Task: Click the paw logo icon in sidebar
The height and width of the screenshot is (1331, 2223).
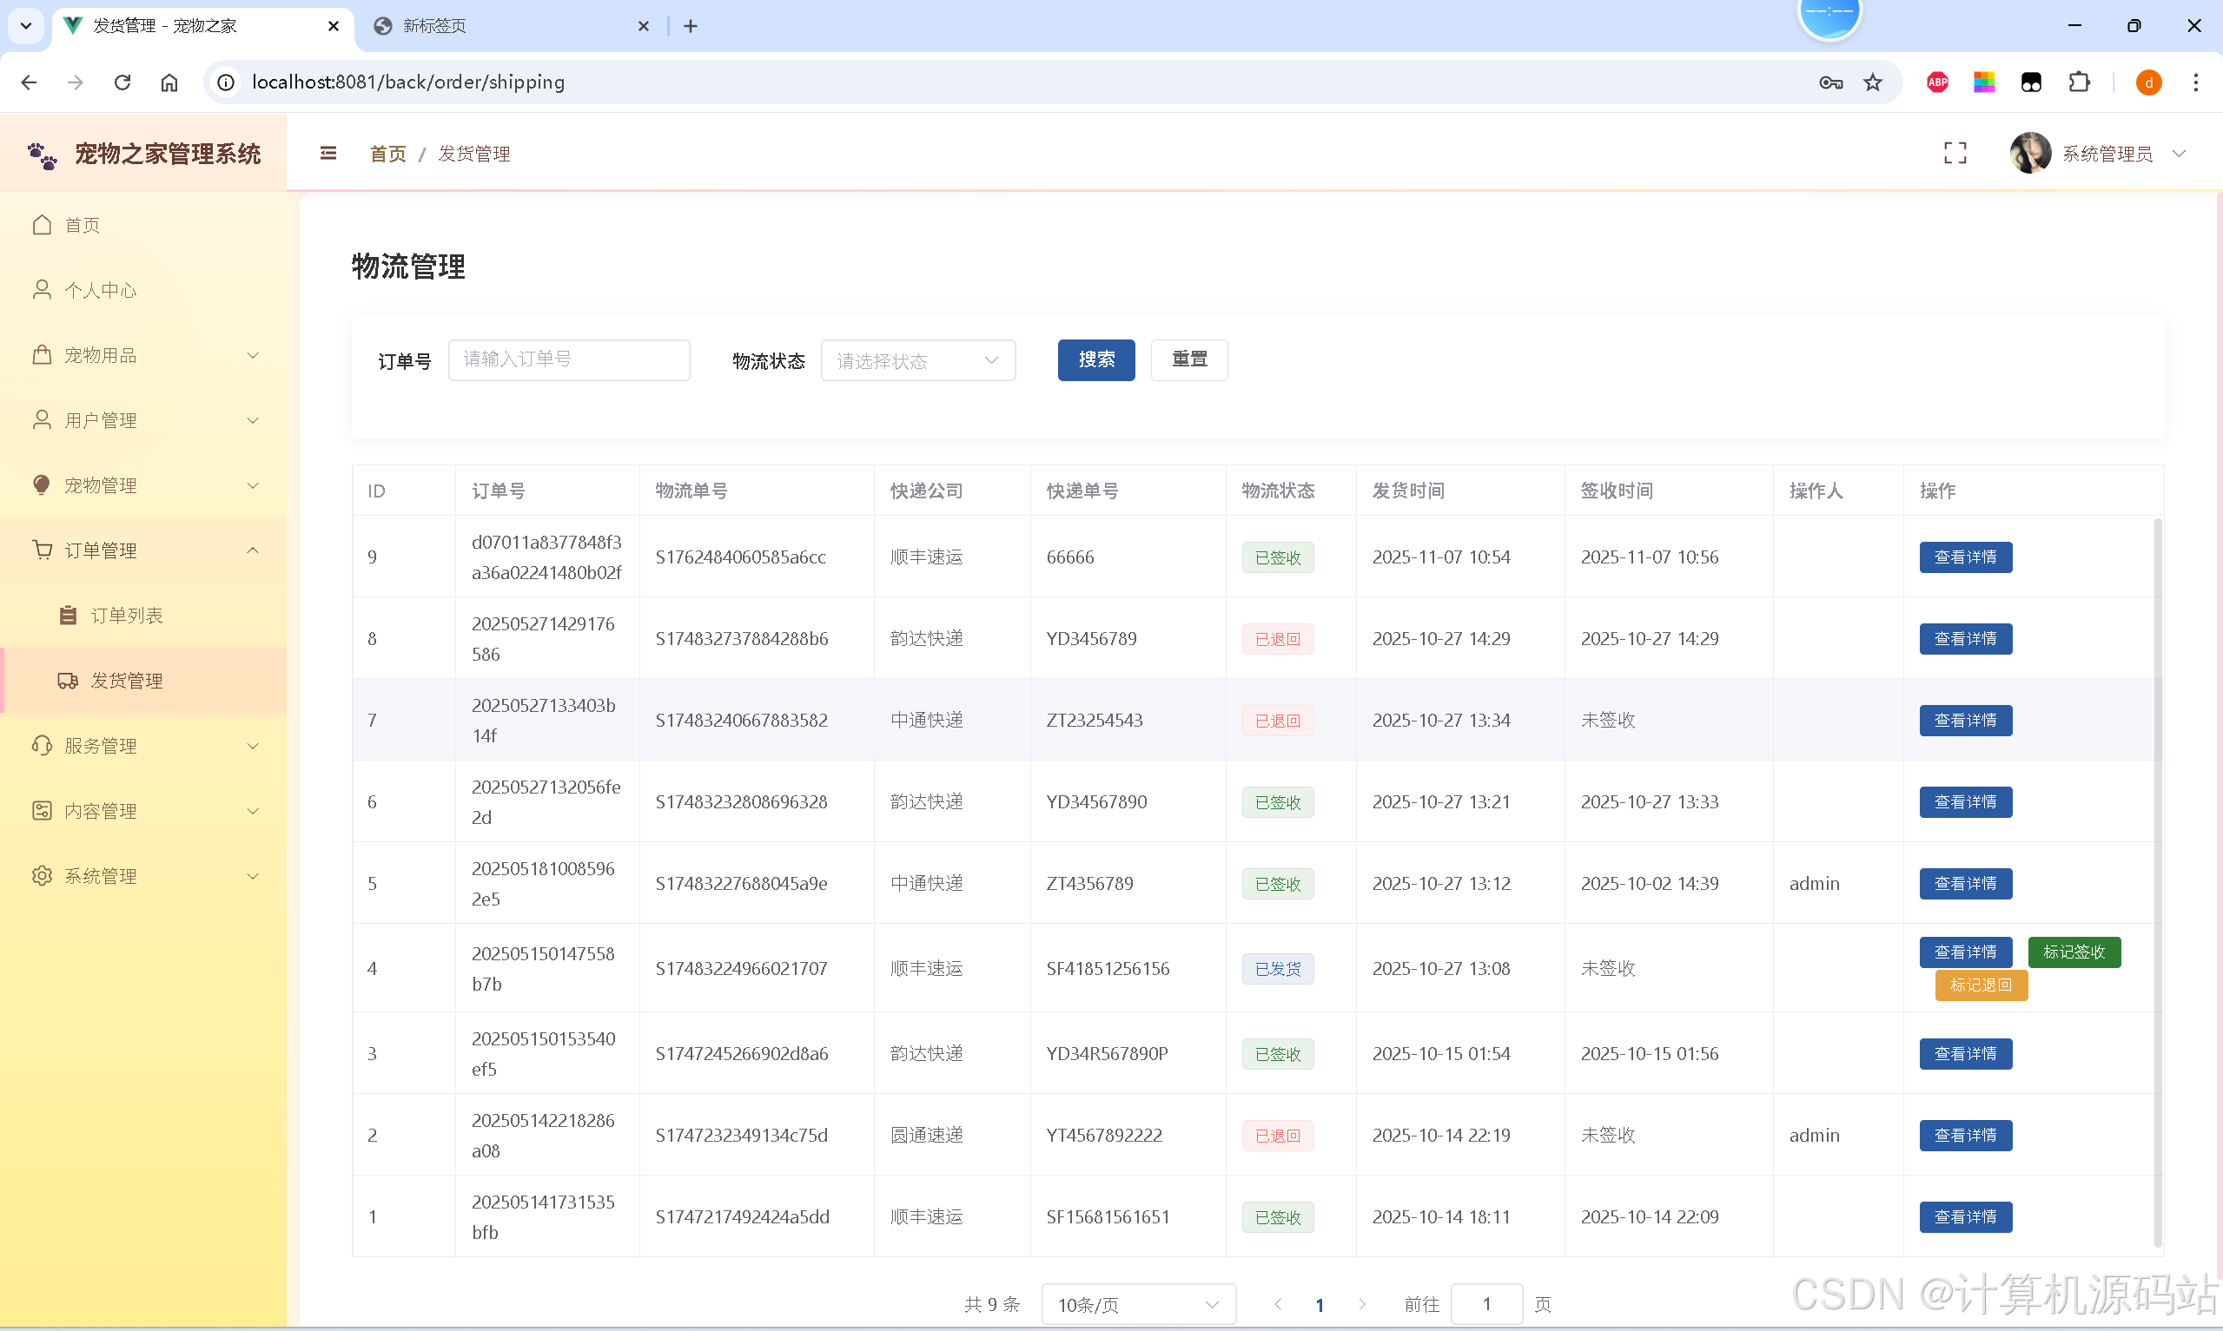Action: [43, 156]
